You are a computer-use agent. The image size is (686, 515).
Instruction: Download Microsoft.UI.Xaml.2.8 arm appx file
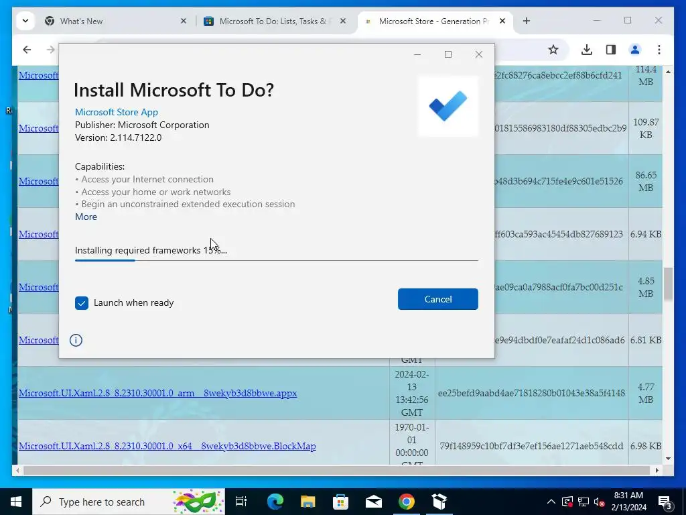(157, 393)
